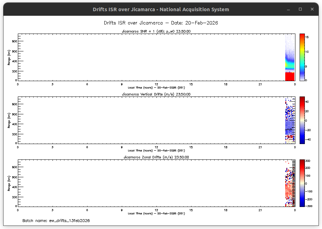Click the Vertical Drifts color bar

click(302, 120)
